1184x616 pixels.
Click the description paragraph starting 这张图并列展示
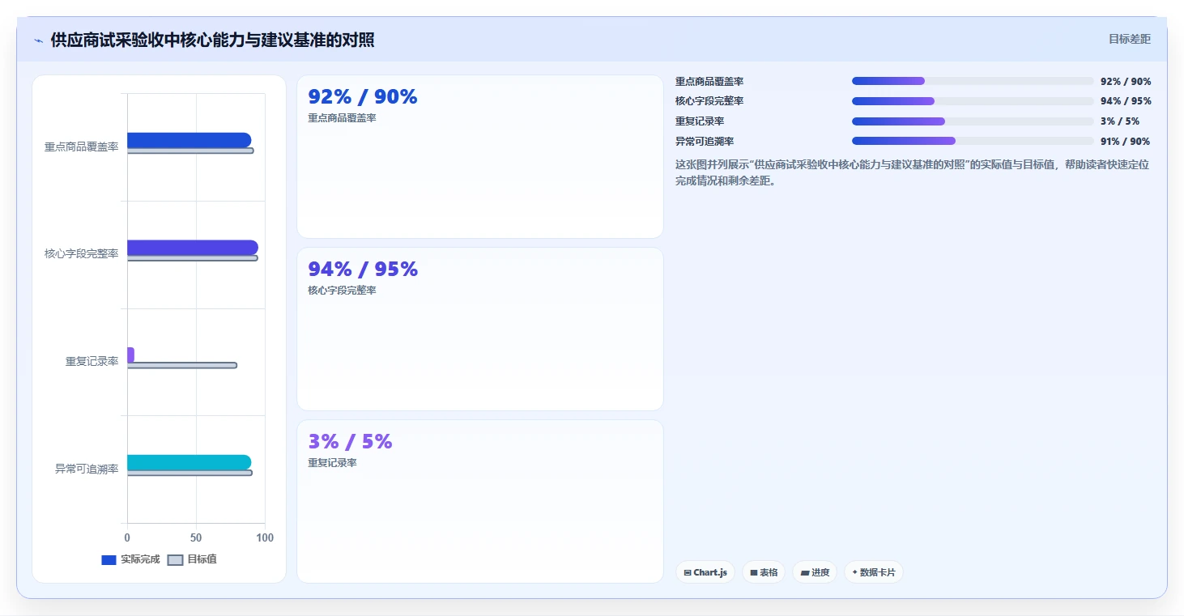pos(913,172)
